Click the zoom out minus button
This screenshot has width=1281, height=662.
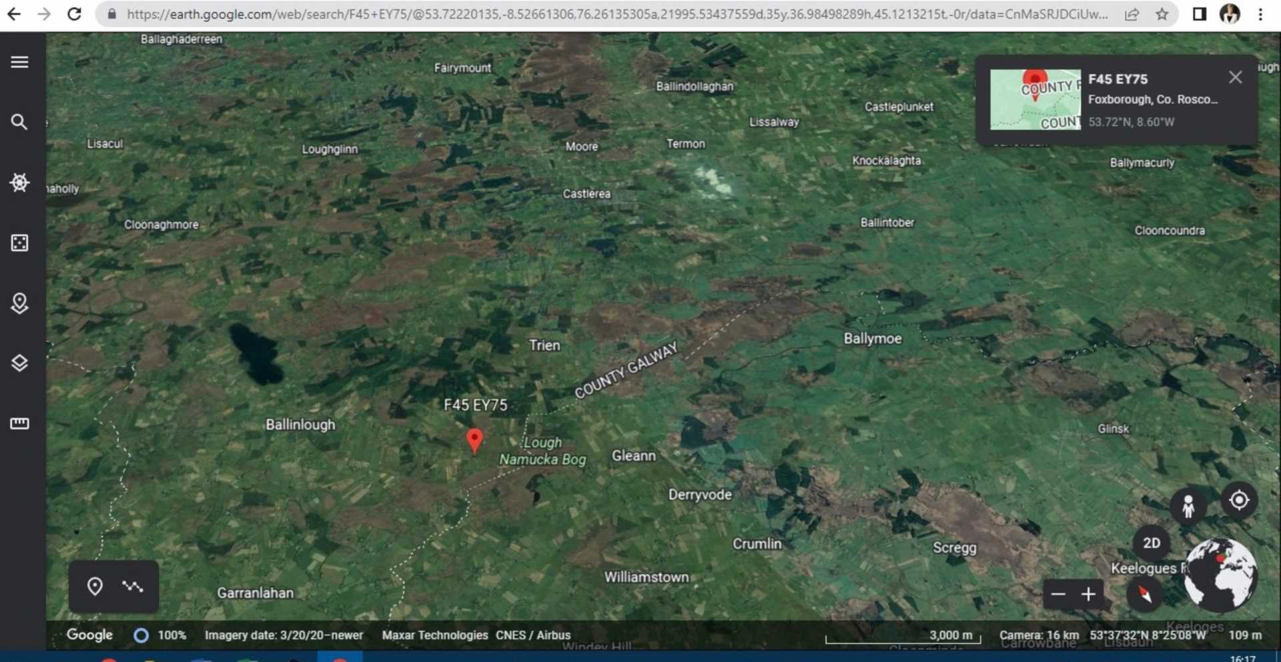(1058, 594)
